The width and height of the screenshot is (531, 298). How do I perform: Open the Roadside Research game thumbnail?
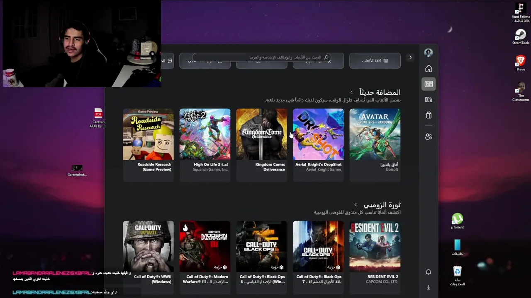point(148,135)
